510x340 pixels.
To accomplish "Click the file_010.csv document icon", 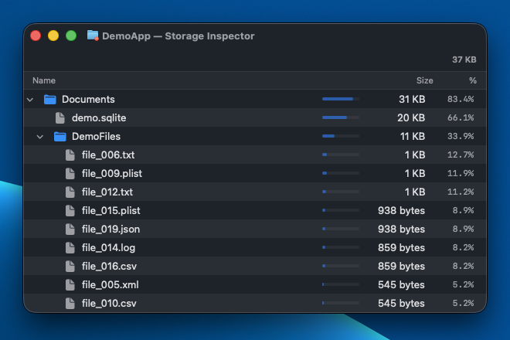I will [70, 304].
